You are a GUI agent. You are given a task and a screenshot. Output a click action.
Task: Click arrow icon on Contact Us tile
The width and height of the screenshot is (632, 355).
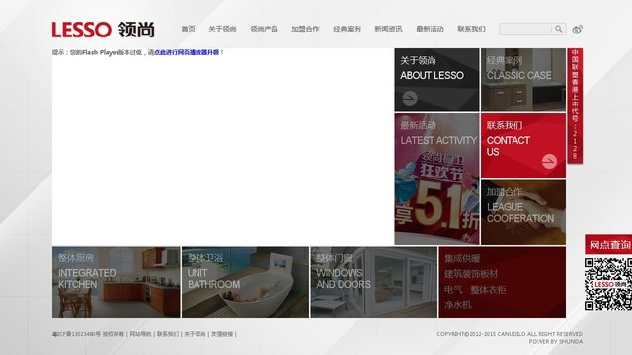(x=549, y=161)
